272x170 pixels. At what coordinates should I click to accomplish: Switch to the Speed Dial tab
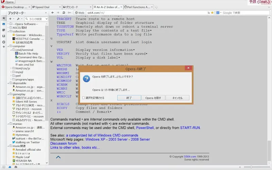click(x=47, y=7)
